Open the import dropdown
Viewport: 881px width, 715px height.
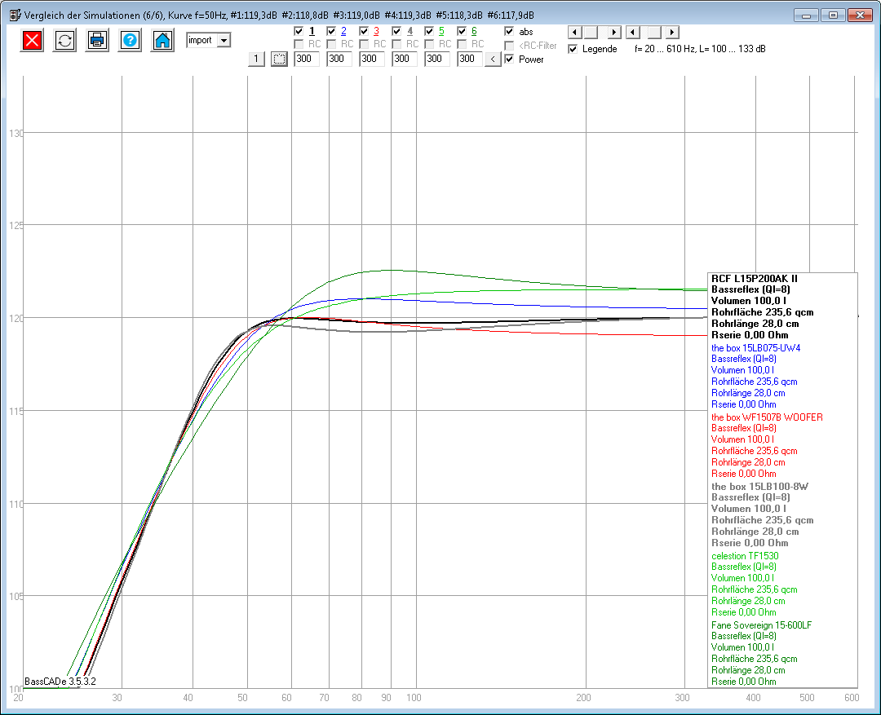point(224,40)
